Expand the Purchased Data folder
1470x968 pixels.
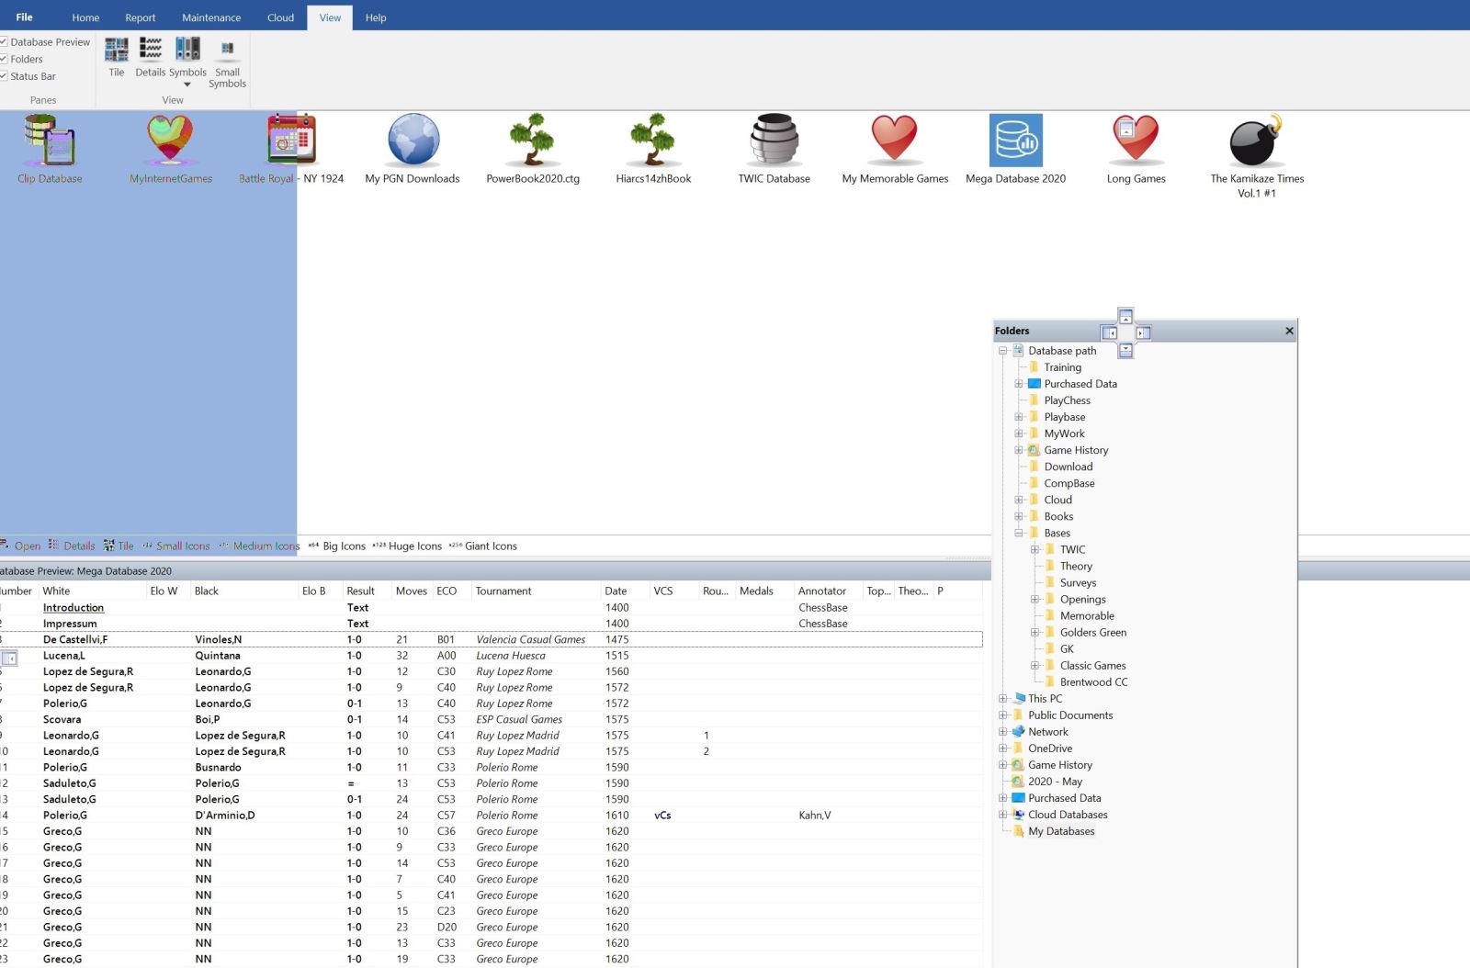[1019, 384]
